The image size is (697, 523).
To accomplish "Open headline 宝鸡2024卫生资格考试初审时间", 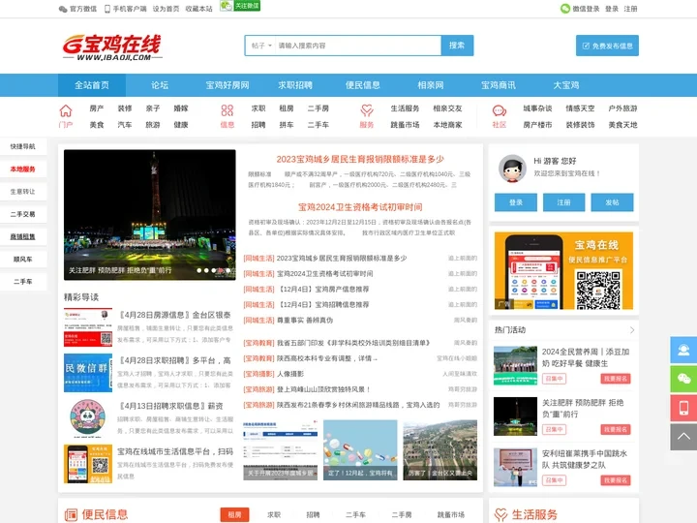I will point(360,207).
